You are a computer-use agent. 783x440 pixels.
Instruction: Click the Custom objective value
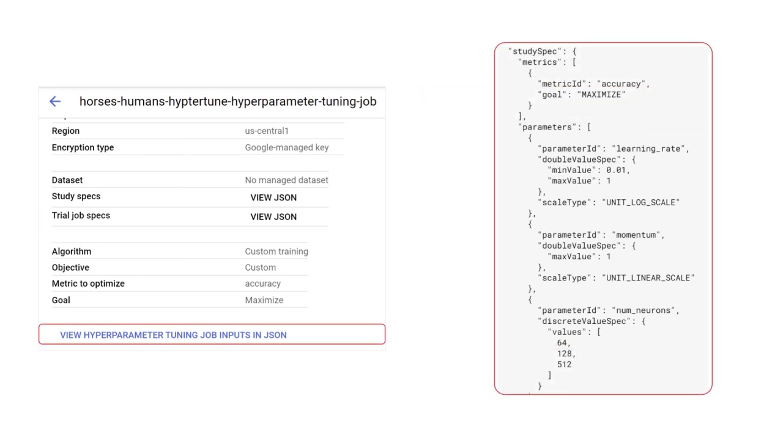click(x=261, y=267)
